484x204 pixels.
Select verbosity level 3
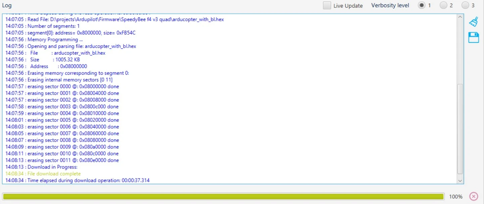click(465, 5)
